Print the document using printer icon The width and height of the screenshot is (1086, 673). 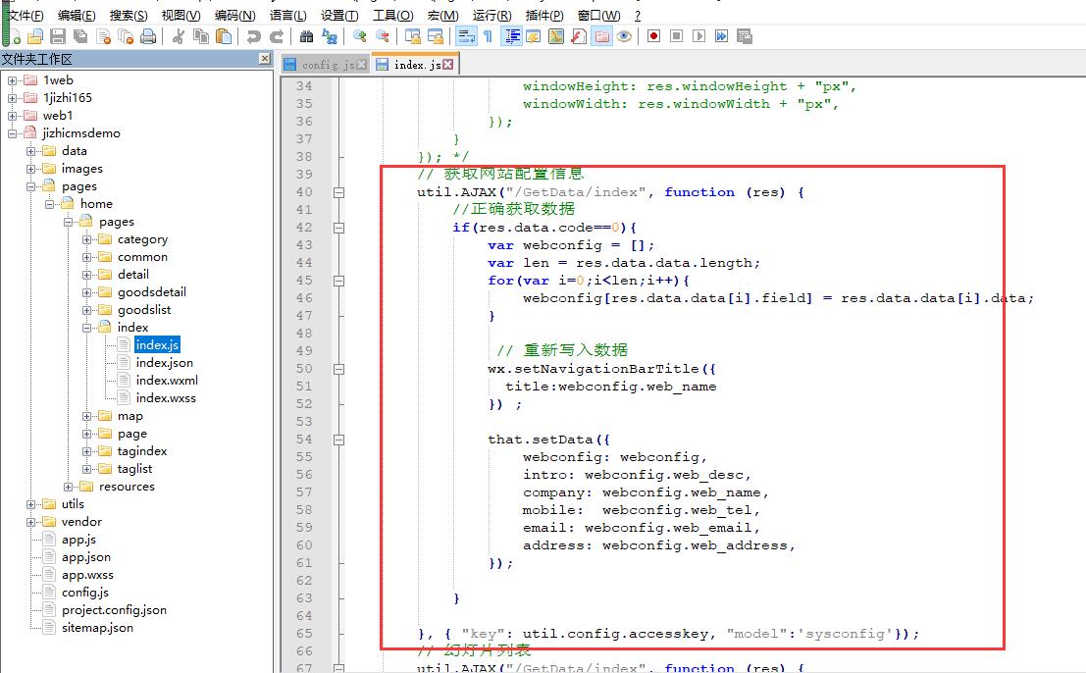tap(148, 36)
